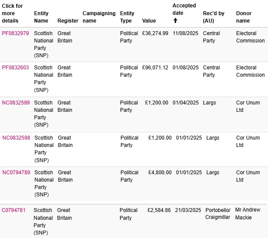
Task: Open donation record NC0832598
Action: (16, 138)
